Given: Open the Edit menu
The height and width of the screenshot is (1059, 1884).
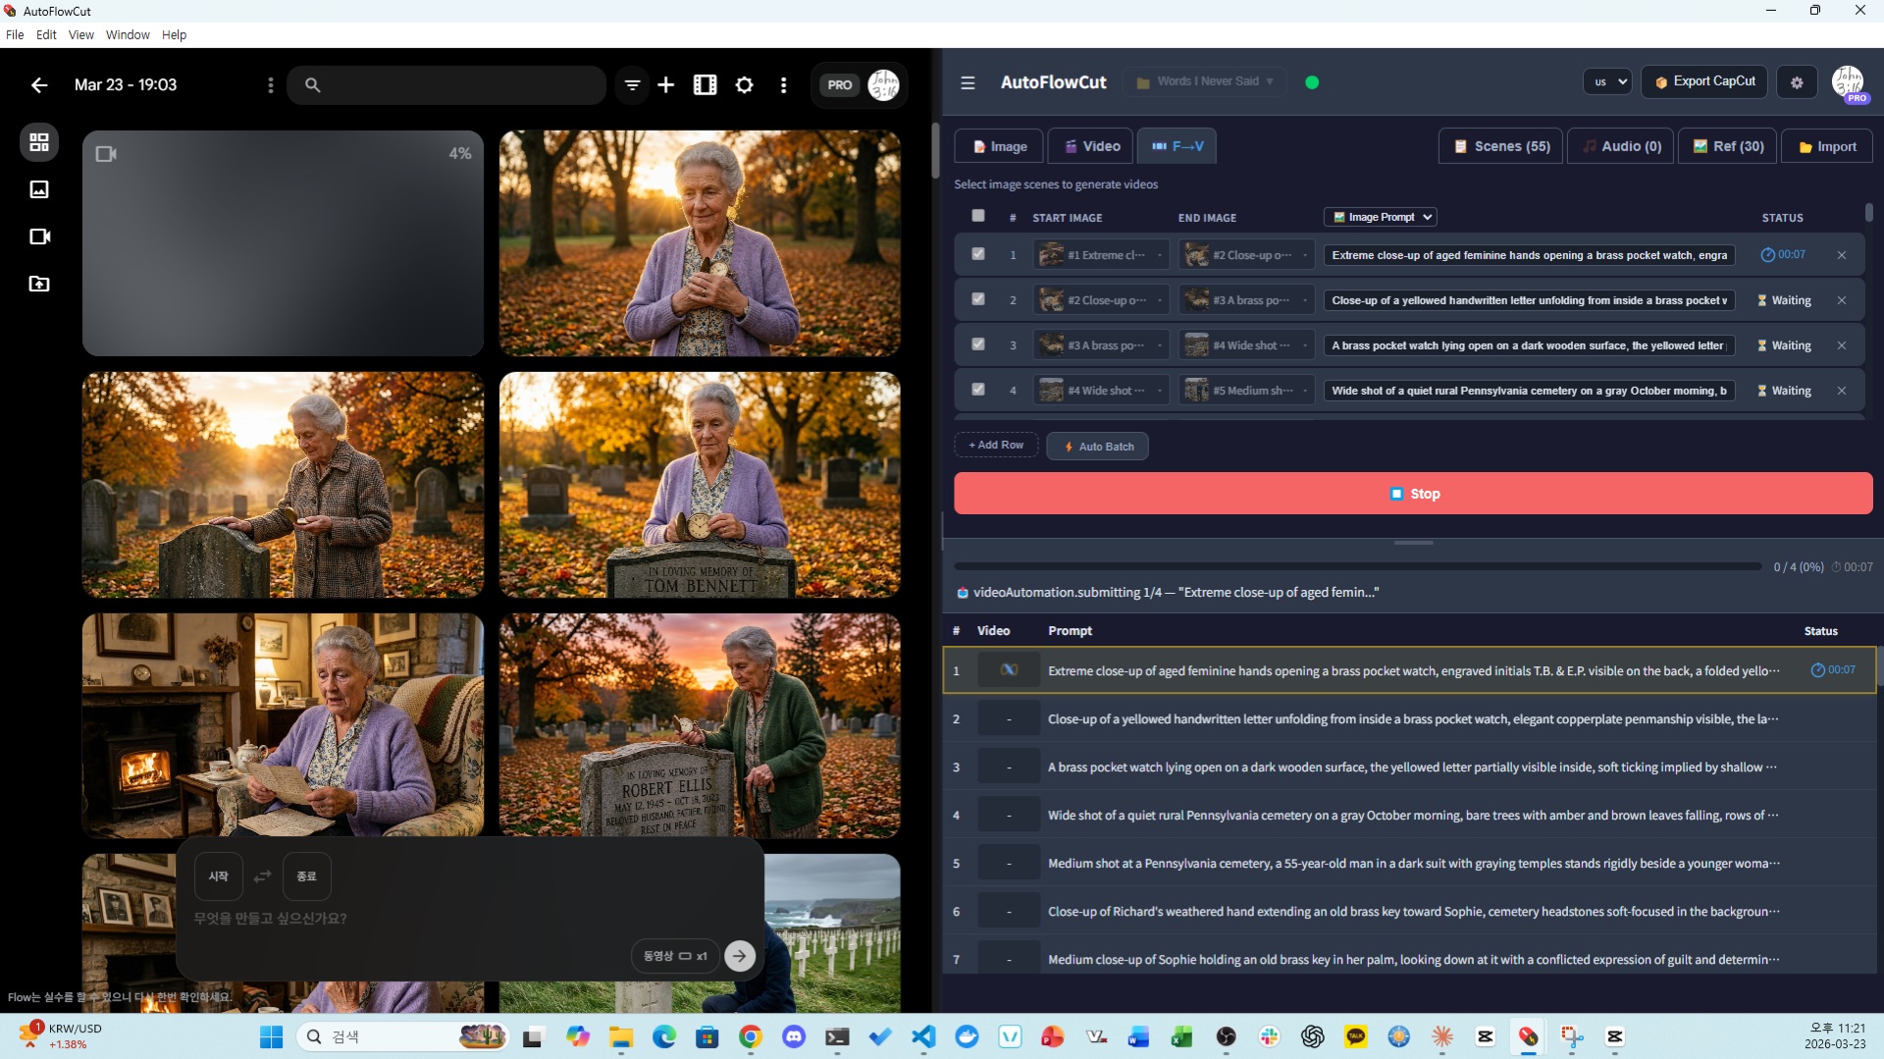Looking at the screenshot, I should click(x=46, y=34).
